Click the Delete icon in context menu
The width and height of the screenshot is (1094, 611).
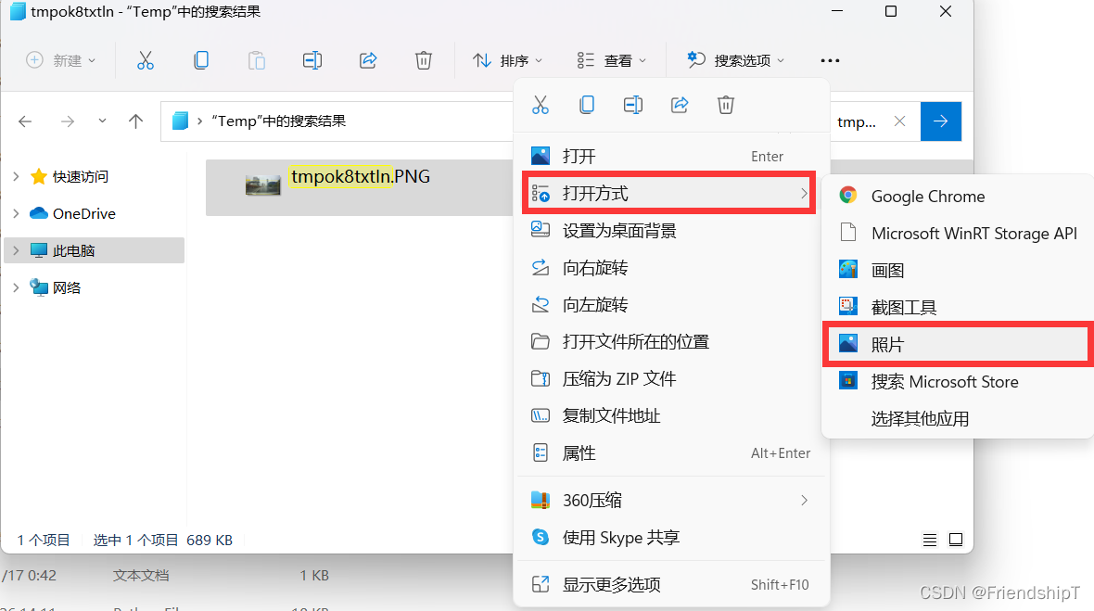pos(726,105)
